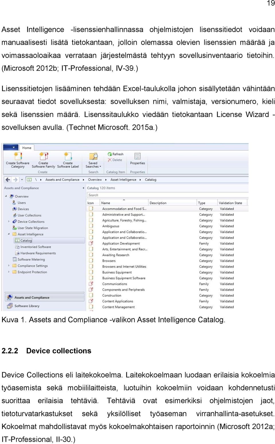Select Endpoint Protection folder
This screenshot has width=275, height=444.
(32, 272)
